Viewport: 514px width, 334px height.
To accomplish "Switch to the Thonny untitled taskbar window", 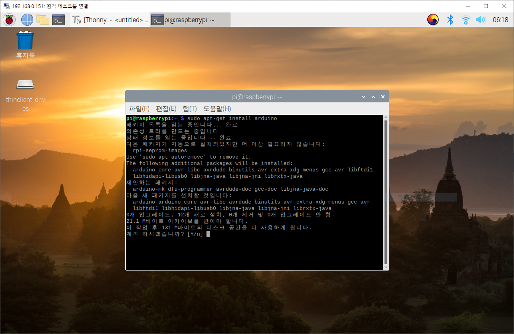I will coord(110,20).
